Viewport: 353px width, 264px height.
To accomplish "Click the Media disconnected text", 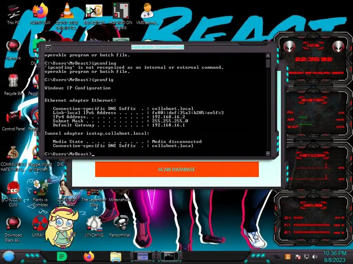I will 177,142.
